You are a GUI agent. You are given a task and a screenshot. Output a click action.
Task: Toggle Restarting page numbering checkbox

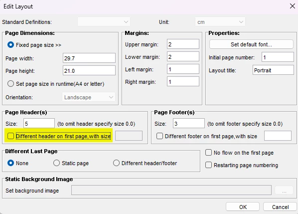[x=208, y=165]
